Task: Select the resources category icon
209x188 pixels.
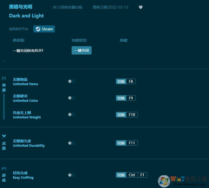Action: coord(4,78)
